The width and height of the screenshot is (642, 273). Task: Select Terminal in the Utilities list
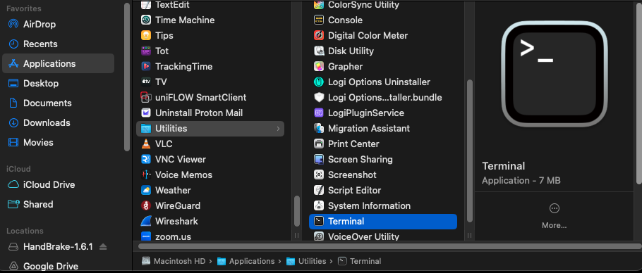tap(383, 221)
